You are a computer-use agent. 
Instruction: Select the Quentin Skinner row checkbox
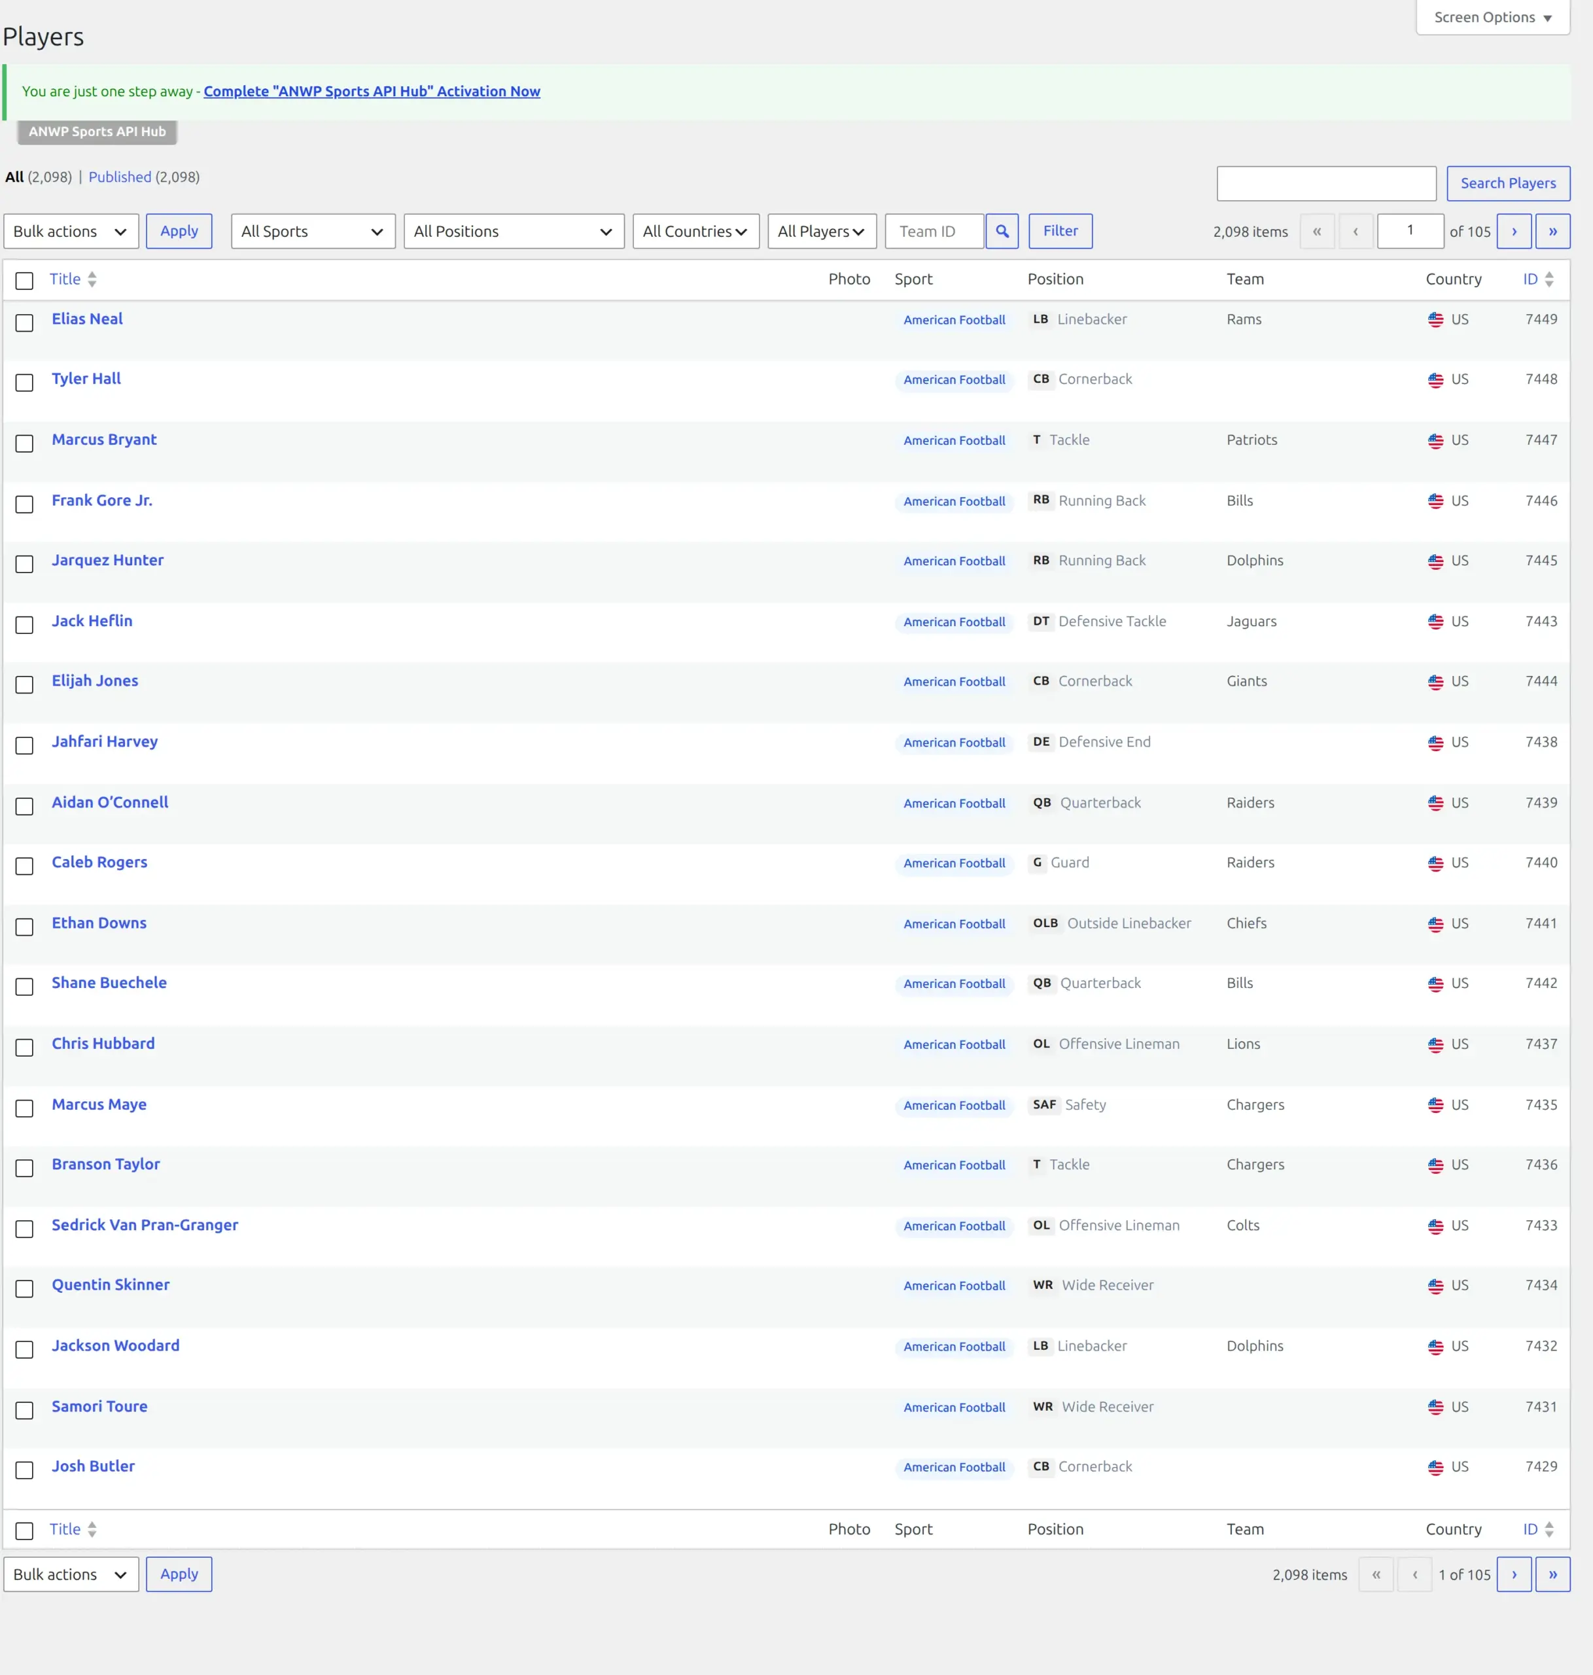pyautogui.click(x=25, y=1288)
